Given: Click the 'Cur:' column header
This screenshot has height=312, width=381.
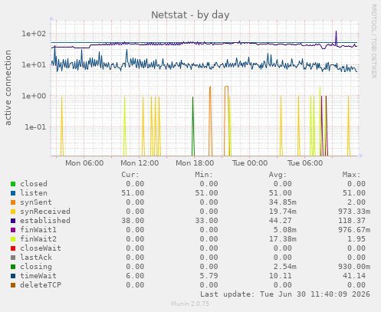Looking at the screenshot, I should [x=130, y=175].
